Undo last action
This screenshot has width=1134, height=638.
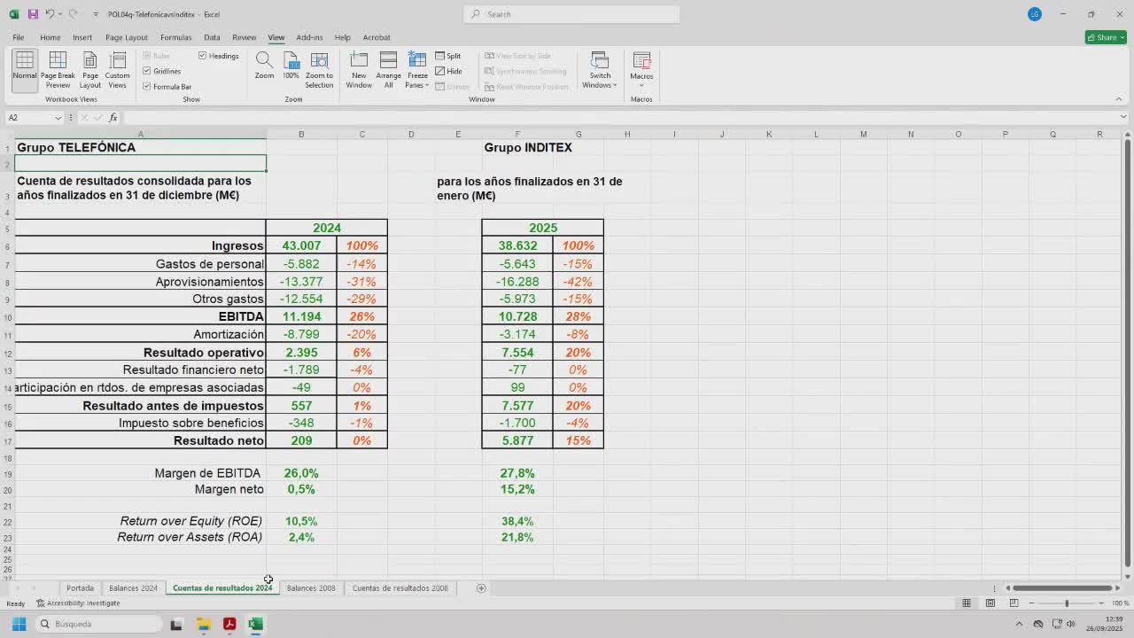tap(50, 14)
